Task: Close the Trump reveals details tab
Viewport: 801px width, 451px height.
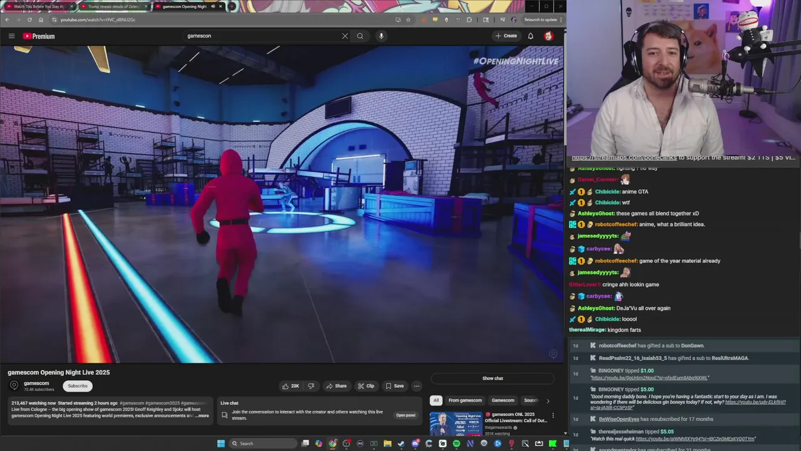Action: pyautogui.click(x=145, y=6)
